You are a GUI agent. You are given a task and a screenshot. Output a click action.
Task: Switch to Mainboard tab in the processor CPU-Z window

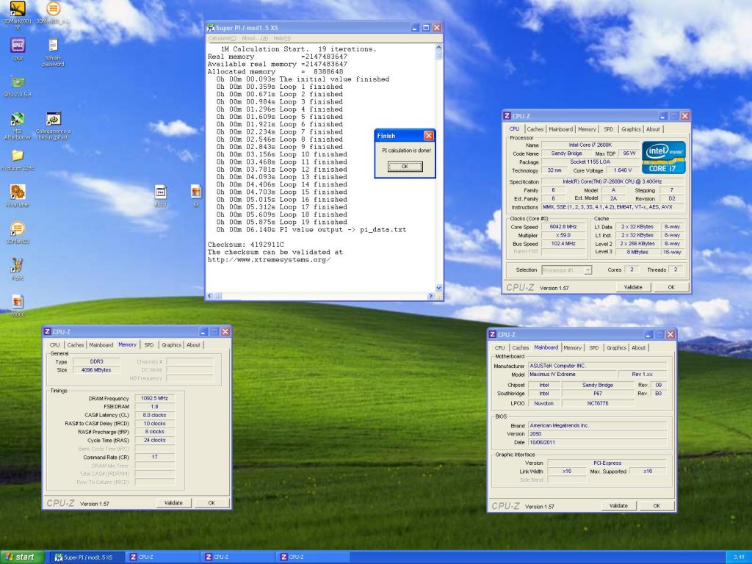point(560,129)
